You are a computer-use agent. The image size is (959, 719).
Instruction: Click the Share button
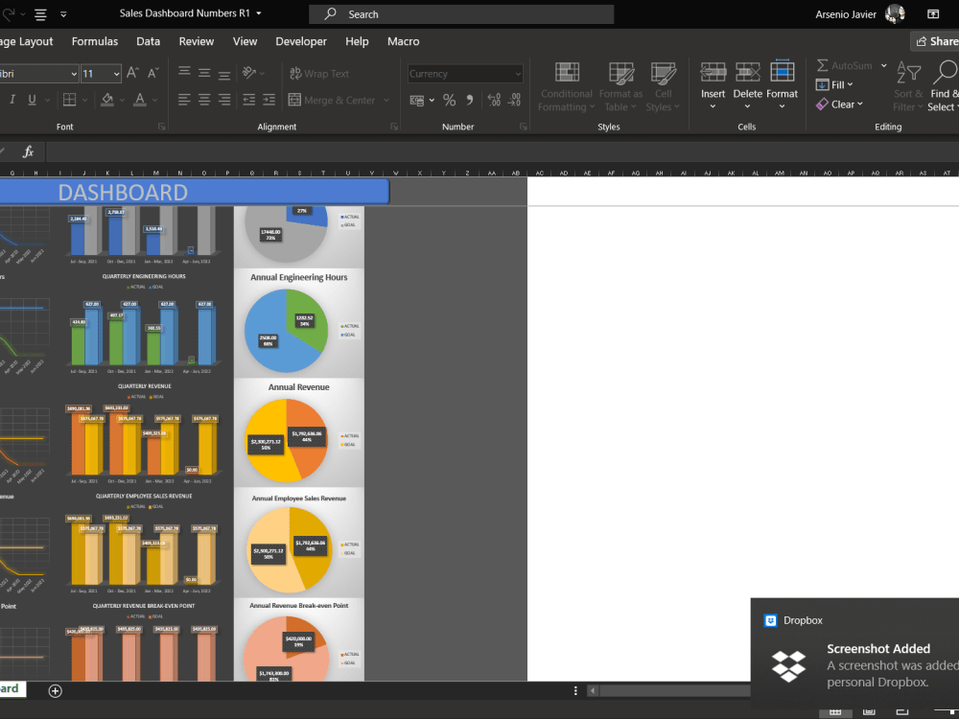coord(935,41)
